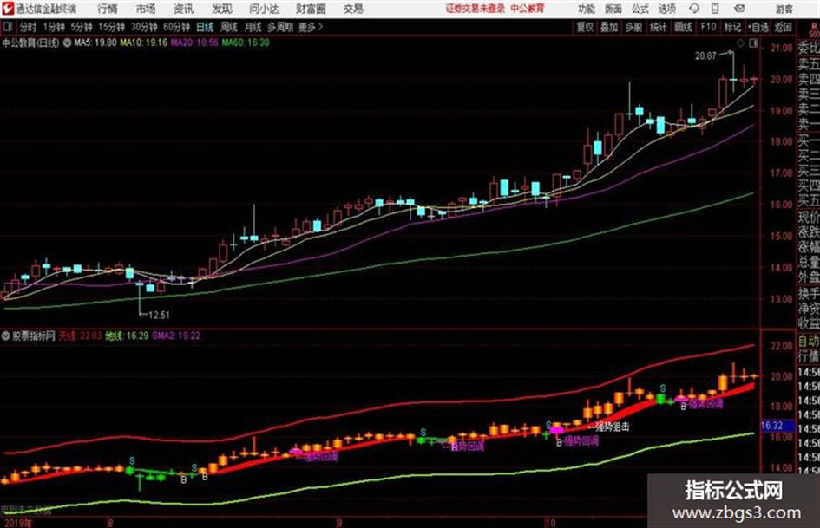Image resolution: width=820 pixels, height=528 pixels.
Task: Click the 多股 toolbar button
Action: click(x=633, y=27)
